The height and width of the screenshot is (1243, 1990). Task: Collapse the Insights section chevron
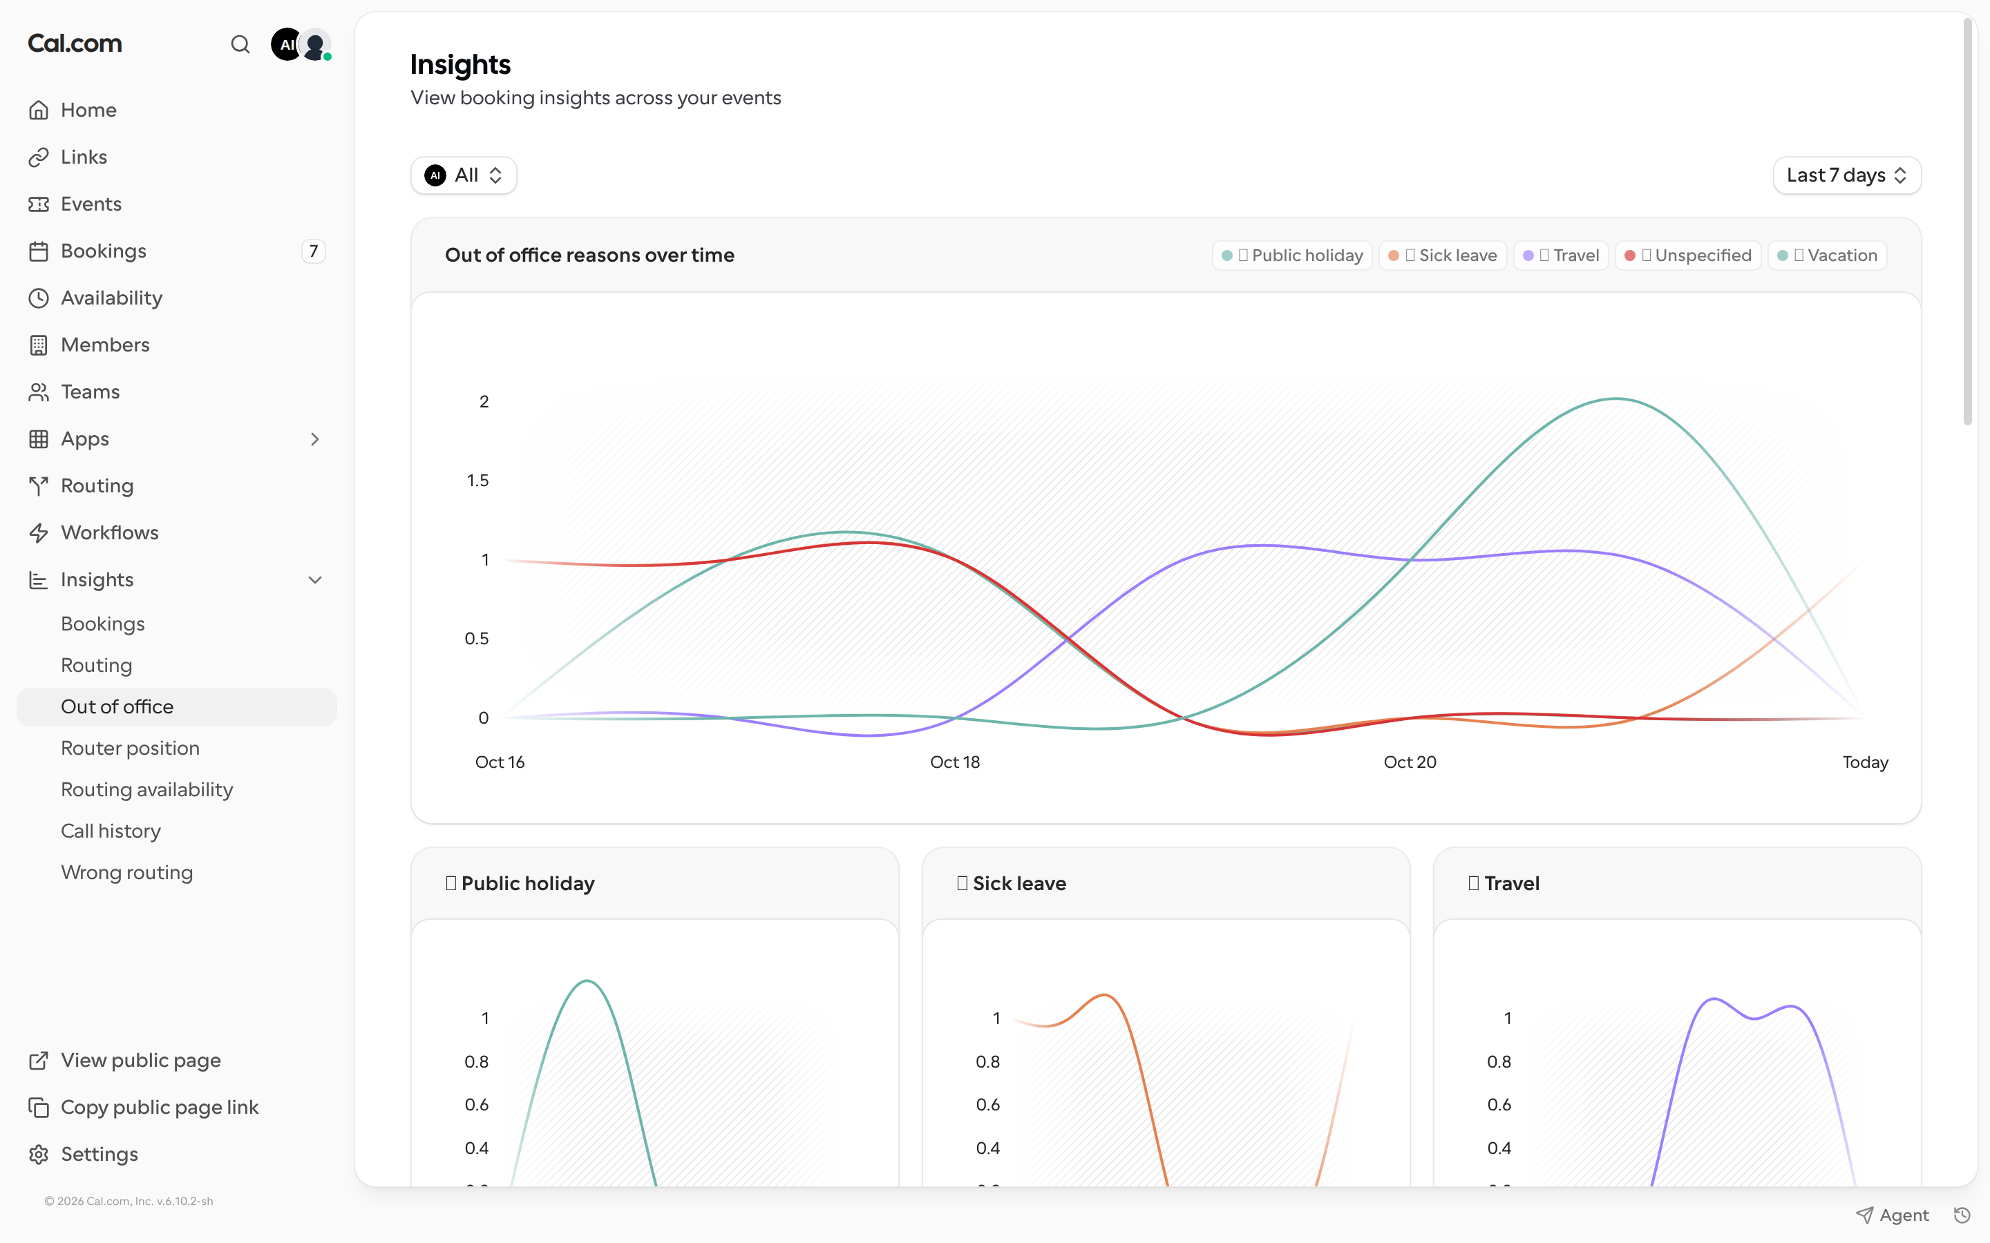click(x=315, y=579)
